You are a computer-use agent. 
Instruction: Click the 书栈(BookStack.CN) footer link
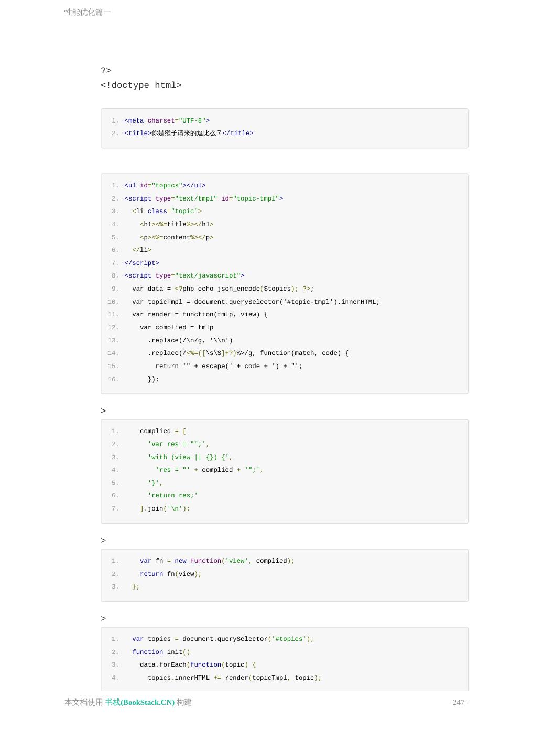139,702
